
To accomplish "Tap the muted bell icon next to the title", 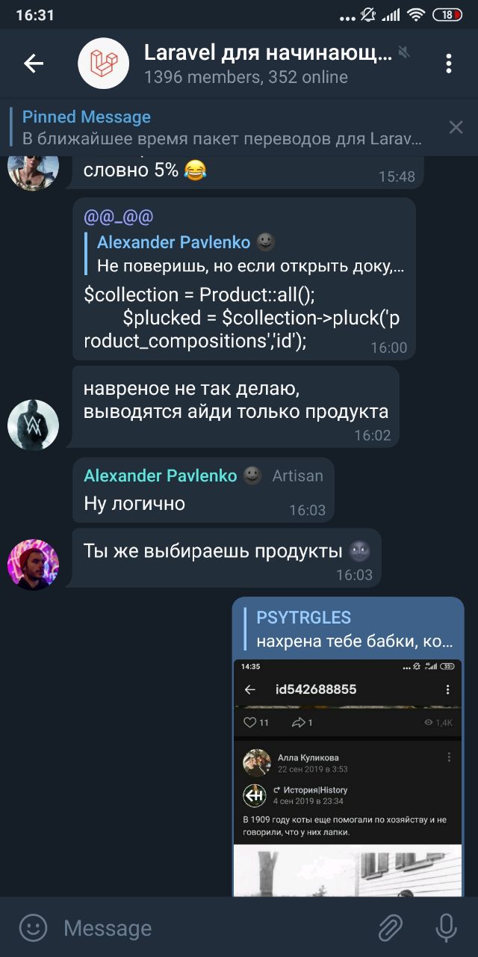I will [404, 52].
